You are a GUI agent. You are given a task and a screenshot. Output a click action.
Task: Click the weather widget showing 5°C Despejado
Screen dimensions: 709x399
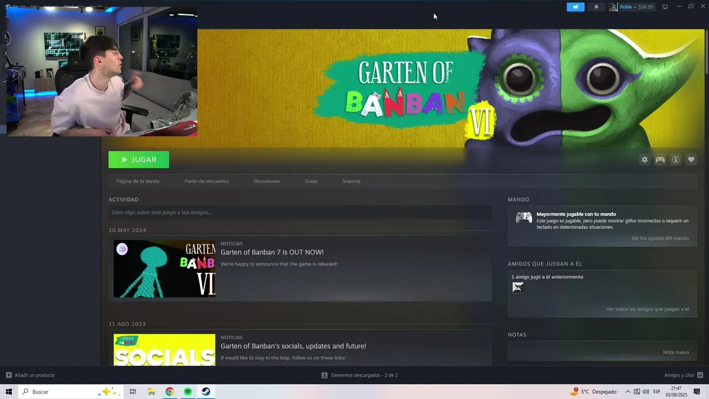pos(593,392)
